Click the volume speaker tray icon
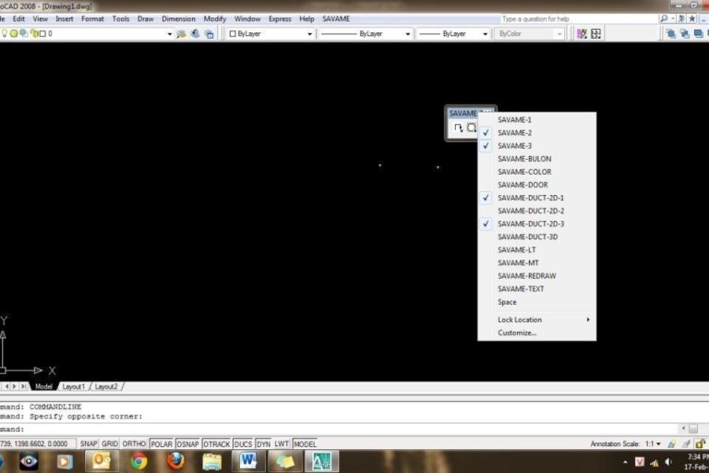 tap(668, 462)
